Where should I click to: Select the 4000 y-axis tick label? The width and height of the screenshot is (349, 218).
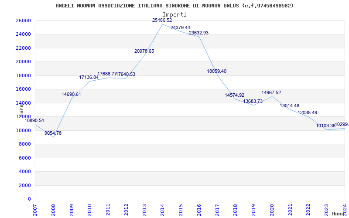coord(24,171)
